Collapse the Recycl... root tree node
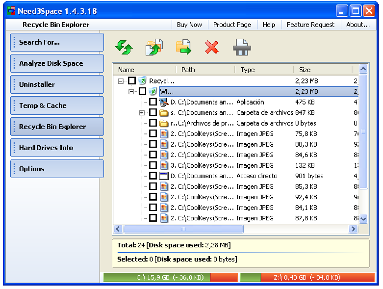Viewport: 383px width, 289px height. [x=121, y=81]
